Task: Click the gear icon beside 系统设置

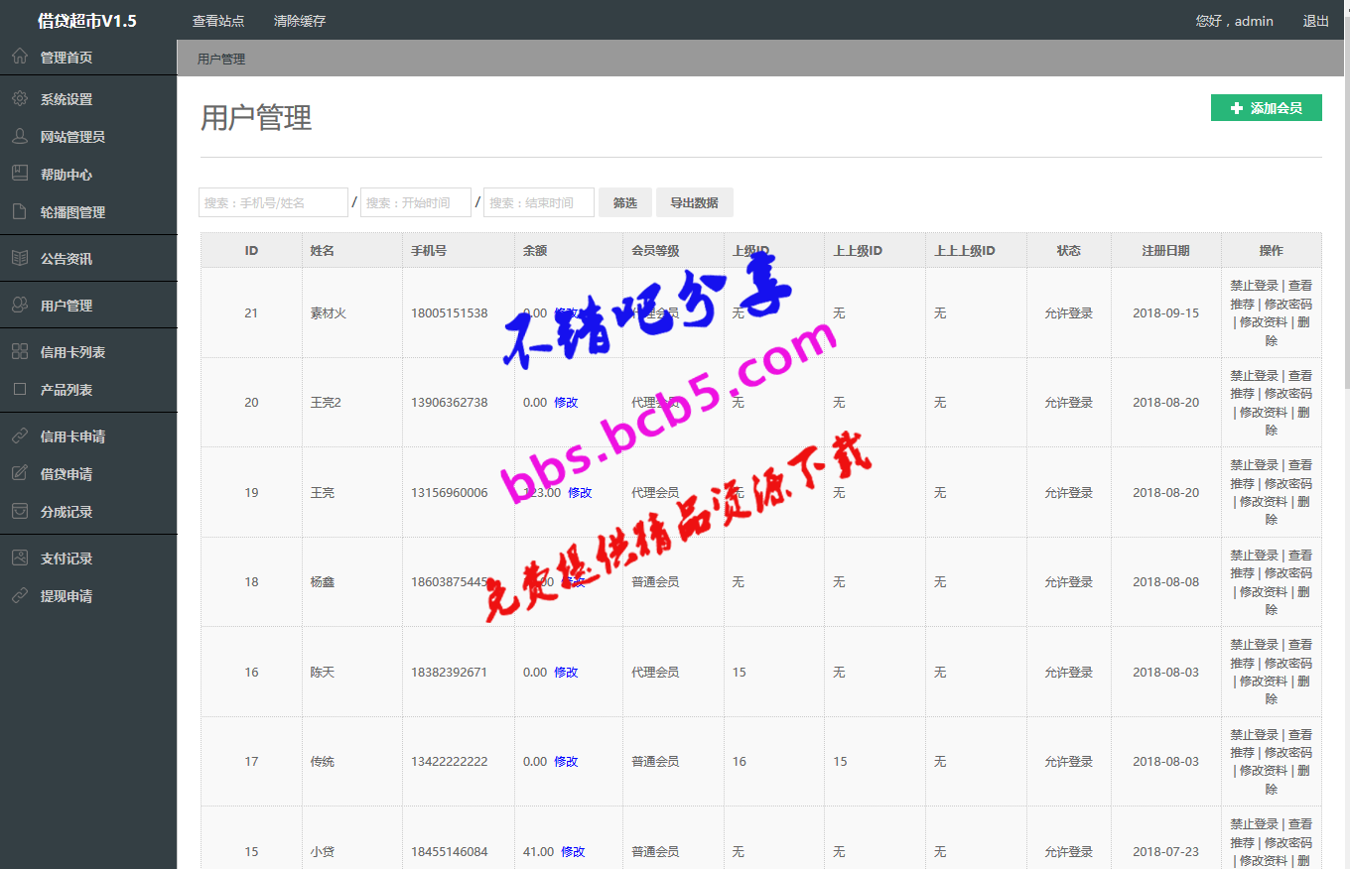Action: pyautogui.click(x=20, y=98)
